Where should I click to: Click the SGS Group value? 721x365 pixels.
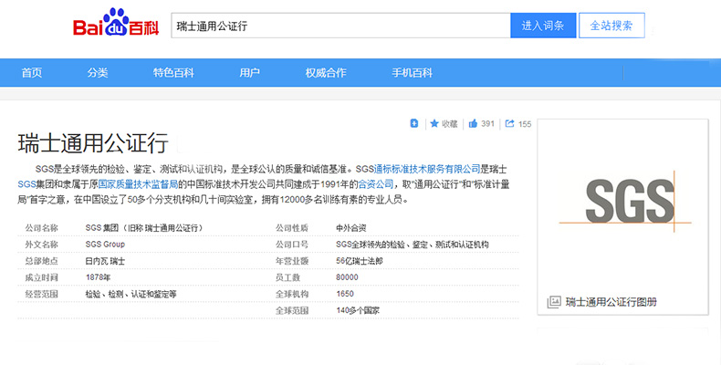pyautogui.click(x=105, y=245)
